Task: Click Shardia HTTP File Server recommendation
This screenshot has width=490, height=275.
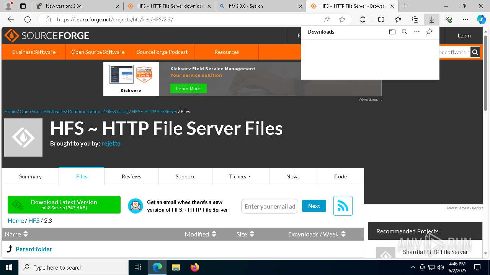Action: (435, 252)
